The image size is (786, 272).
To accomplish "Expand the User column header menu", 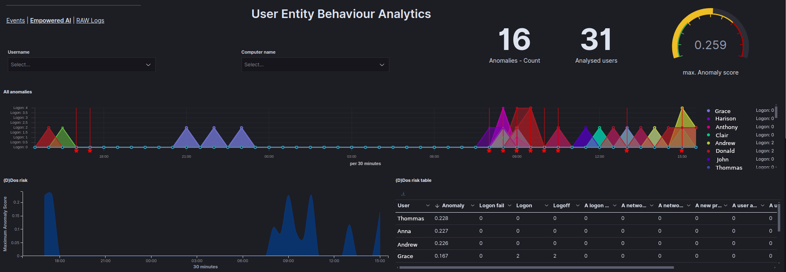I will (x=427, y=206).
